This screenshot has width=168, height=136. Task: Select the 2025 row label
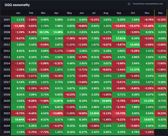7,132
